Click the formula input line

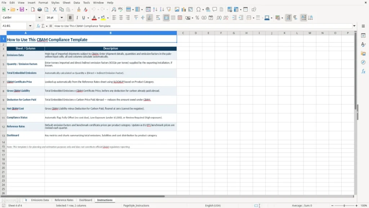point(203,26)
